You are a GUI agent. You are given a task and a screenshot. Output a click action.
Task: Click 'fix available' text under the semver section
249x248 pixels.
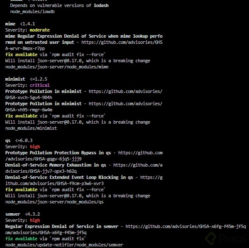(x=21, y=239)
